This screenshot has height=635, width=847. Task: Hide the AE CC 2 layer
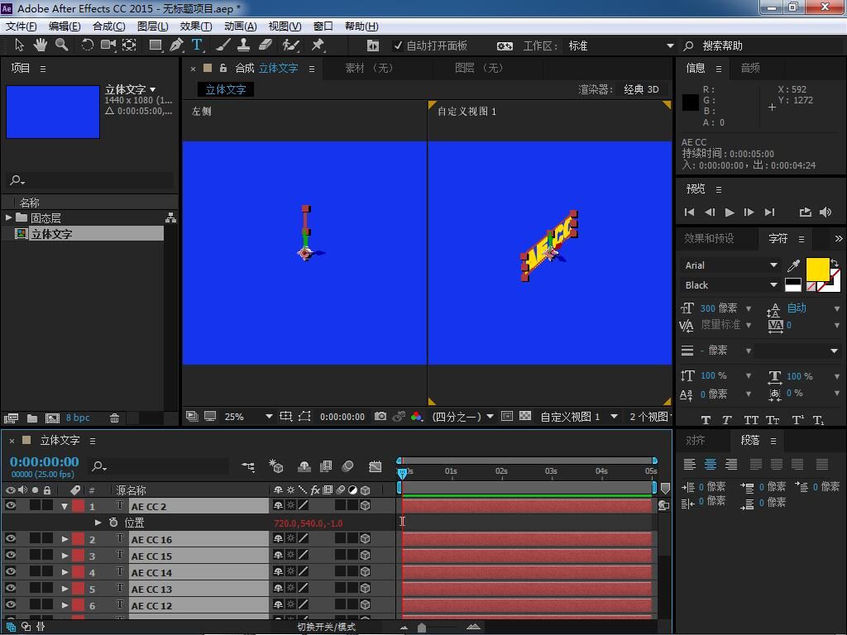tap(10, 505)
